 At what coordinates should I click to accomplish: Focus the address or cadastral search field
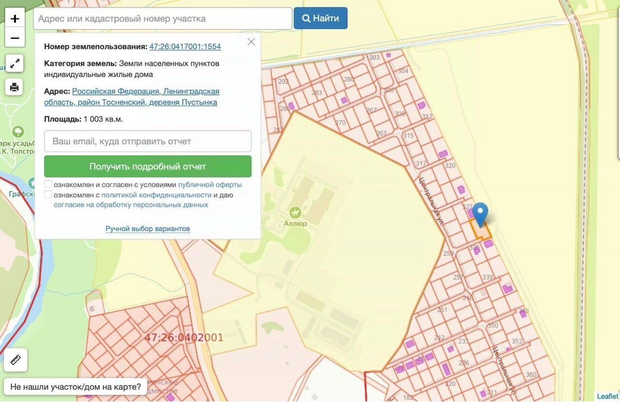[x=163, y=19]
